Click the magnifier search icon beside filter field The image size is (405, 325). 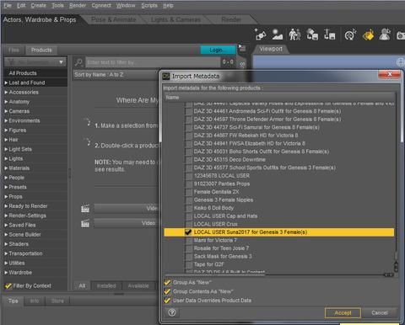point(78,62)
